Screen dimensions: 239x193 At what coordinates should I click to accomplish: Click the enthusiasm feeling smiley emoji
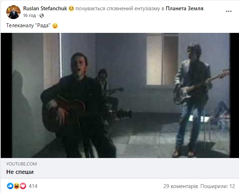71,8
